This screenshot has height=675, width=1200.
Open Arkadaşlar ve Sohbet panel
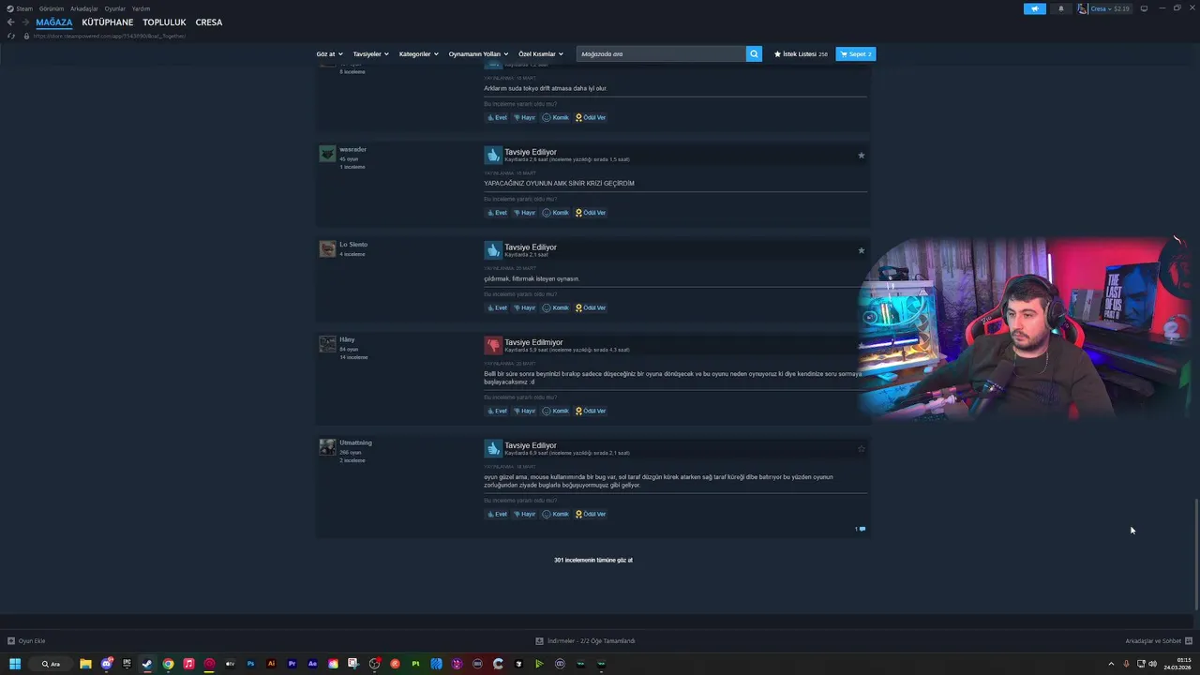pos(1158,641)
